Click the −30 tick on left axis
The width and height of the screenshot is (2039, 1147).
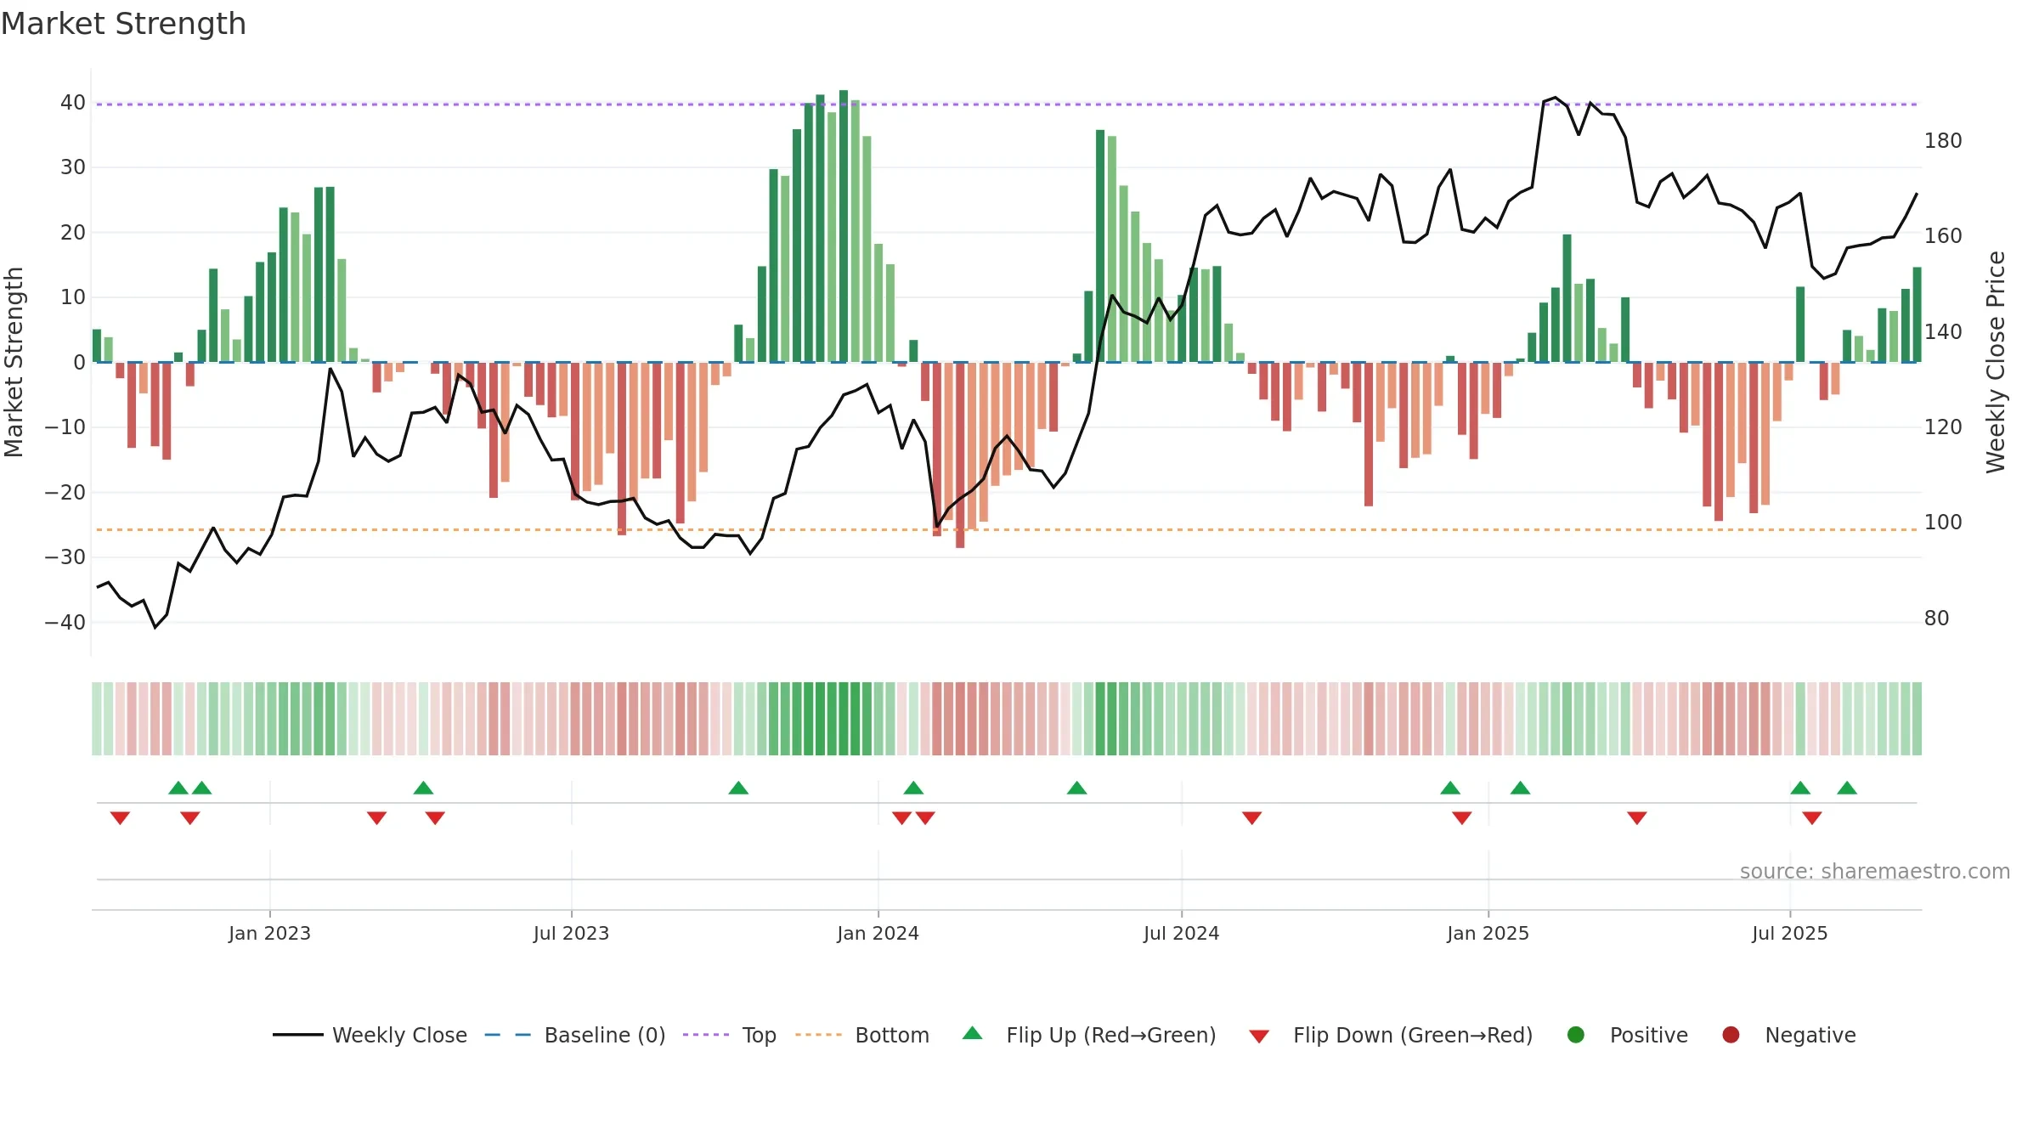click(x=65, y=557)
